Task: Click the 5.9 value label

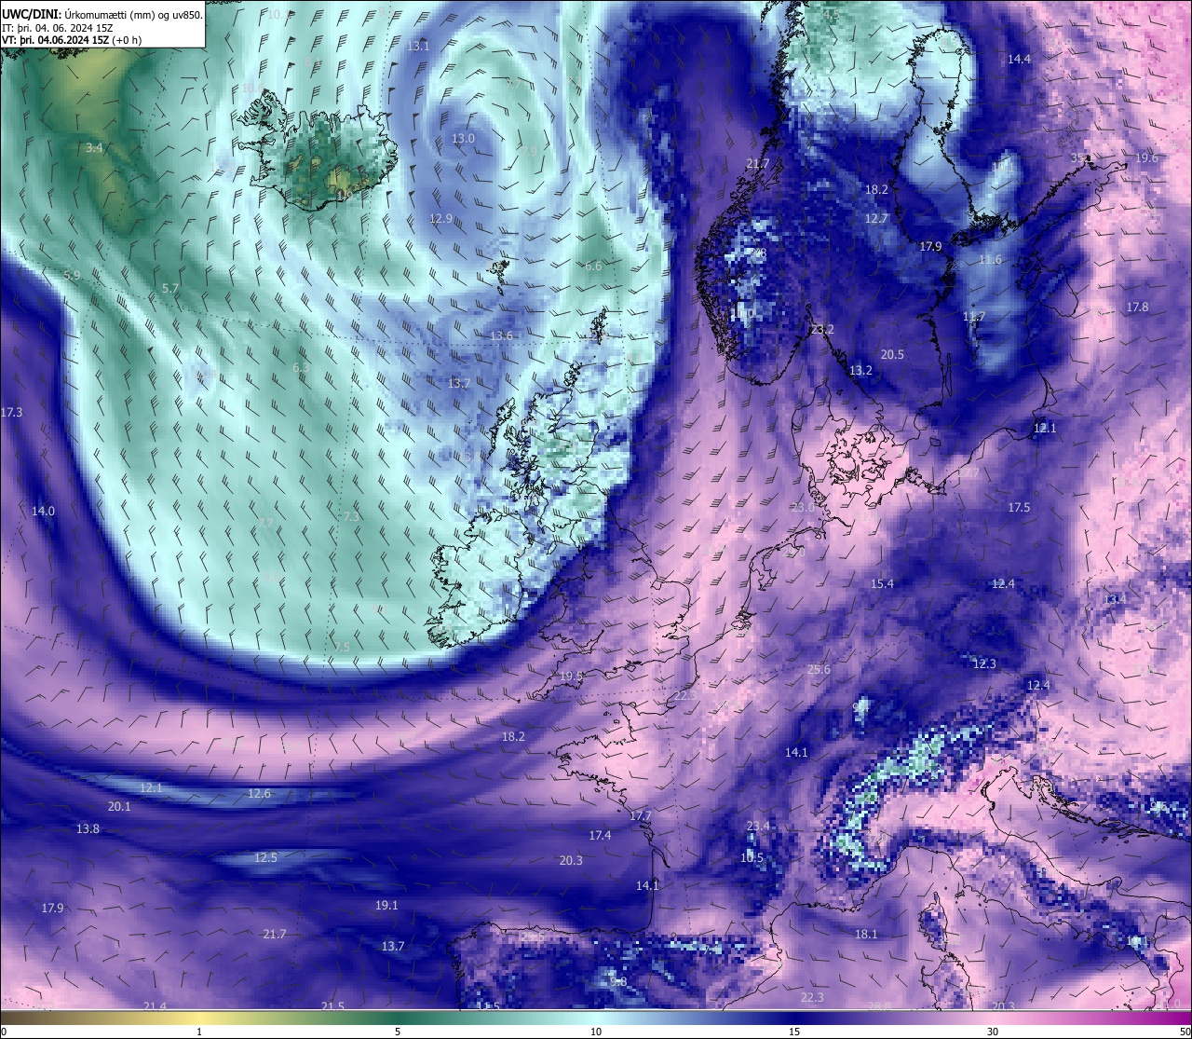Action: tap(72, 275)
